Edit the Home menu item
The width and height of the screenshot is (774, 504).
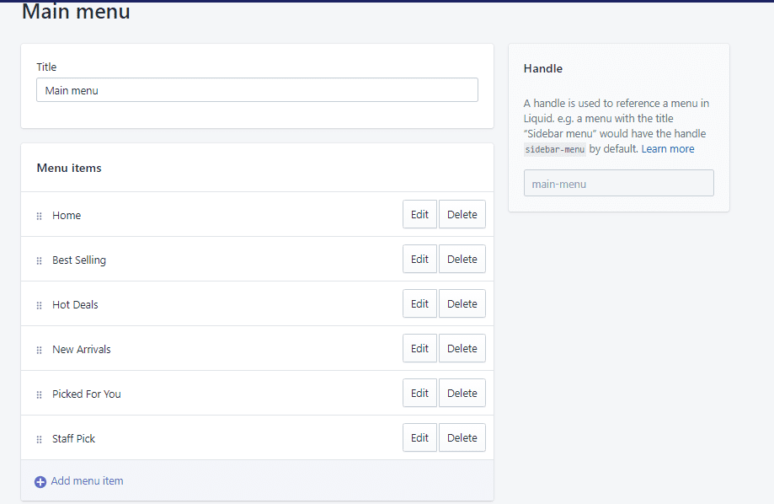point(419,214)
